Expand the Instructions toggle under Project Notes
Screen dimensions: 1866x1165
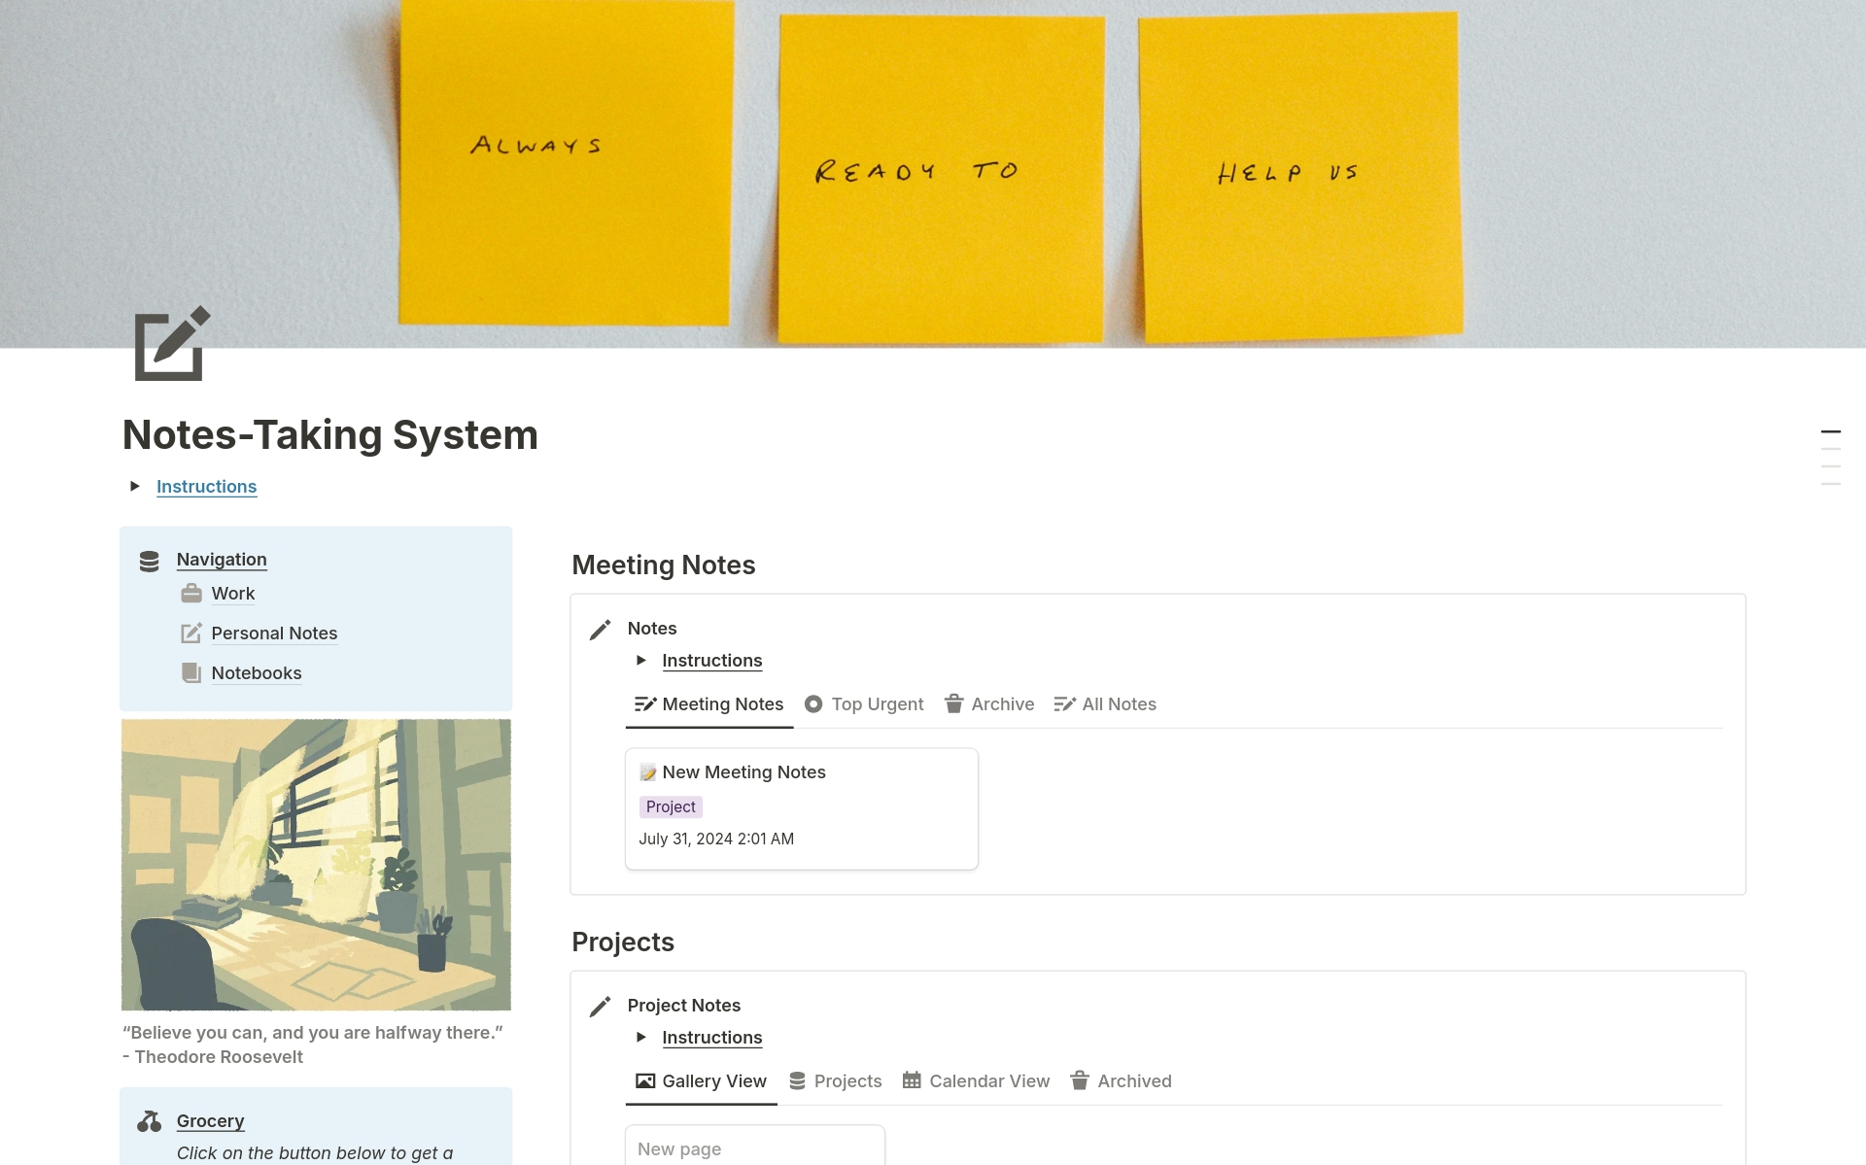(x=640, y=1038)
